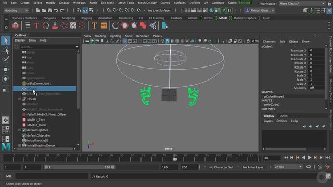Switch to the MASH shelf tab
The image size is (333, 187).
pyautogui.click(x=223, y=18)
